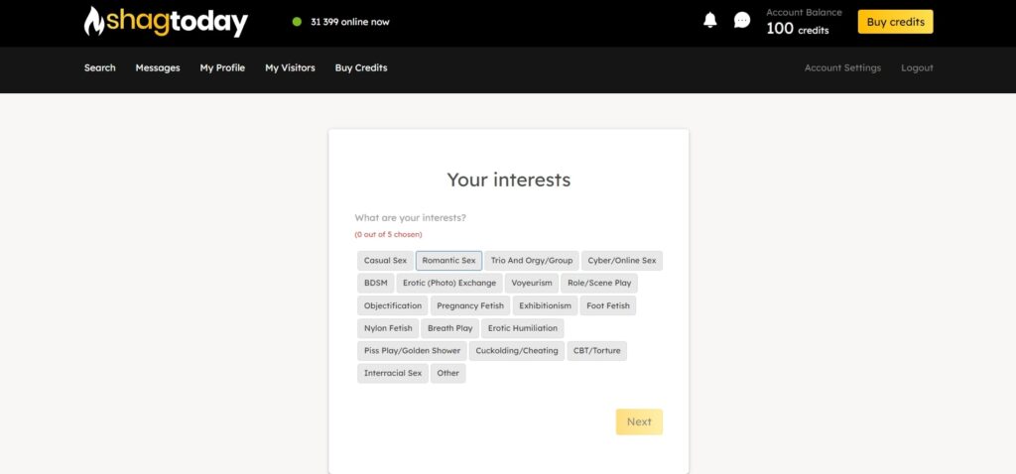1016x474 pixels.
Task: Click the Buy Credits navigation link
Action: [361, 68]
